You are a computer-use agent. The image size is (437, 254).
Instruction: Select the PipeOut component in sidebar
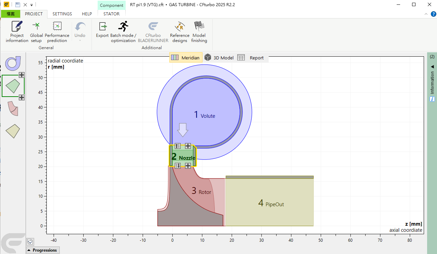coord(13,131)
